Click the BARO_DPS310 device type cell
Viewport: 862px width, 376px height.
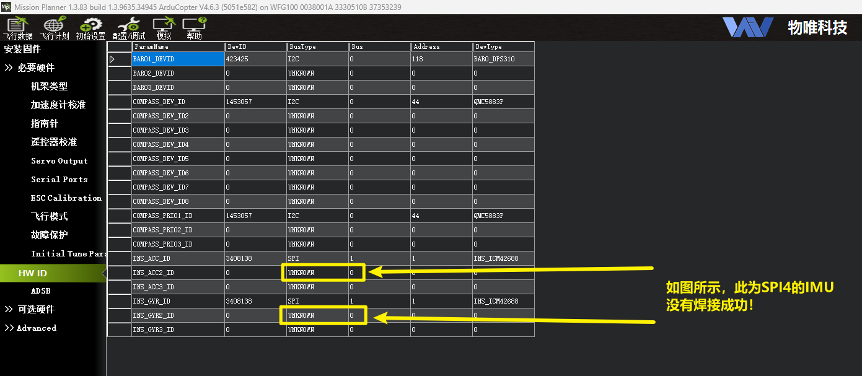503,59
